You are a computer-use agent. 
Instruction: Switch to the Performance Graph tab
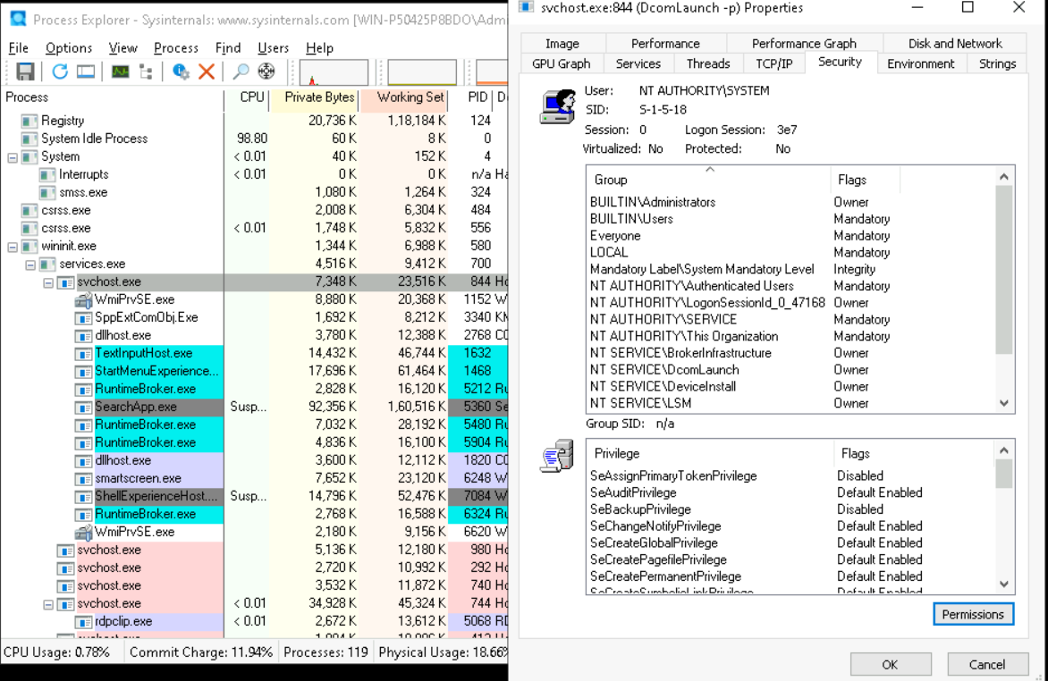[x=804, y=44]
